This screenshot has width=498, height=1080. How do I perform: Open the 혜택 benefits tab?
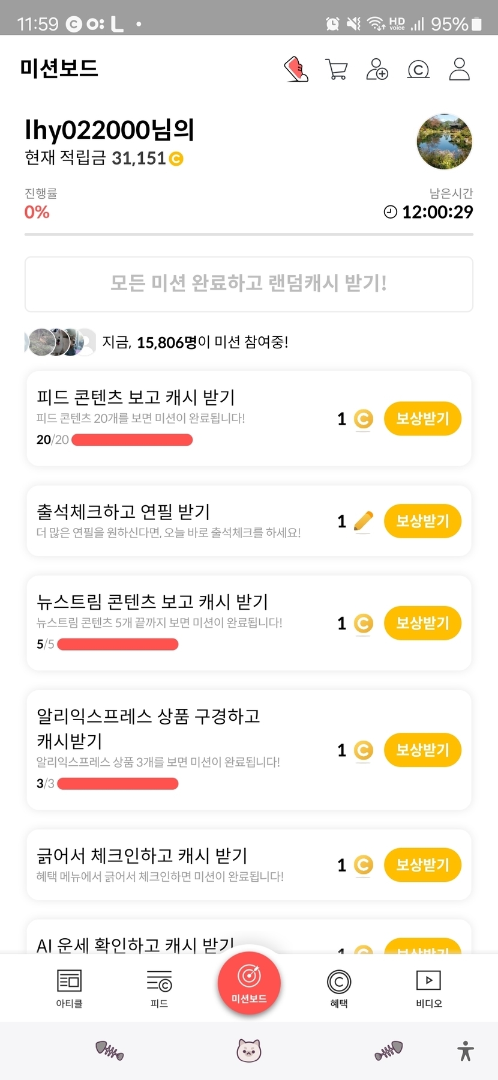click(x=339, y=988)
